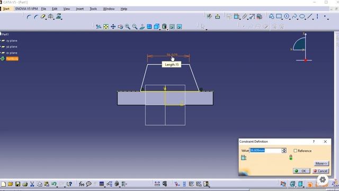Open the View menu
The image size is (339, 191).
point(67,9)
